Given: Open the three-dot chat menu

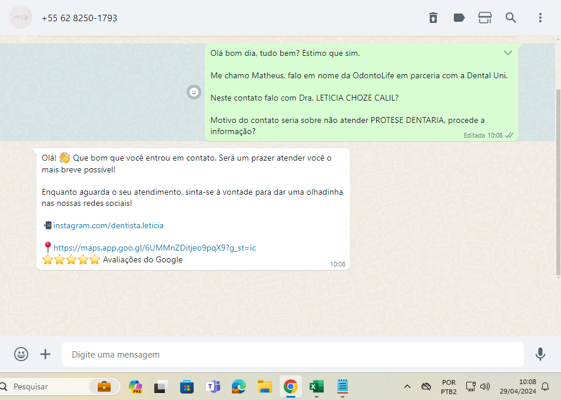Looking at the screenshot, I should coord(540,18).
